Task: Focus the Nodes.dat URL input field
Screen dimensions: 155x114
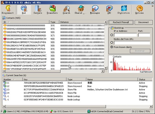Action: [x=132, y=43]
